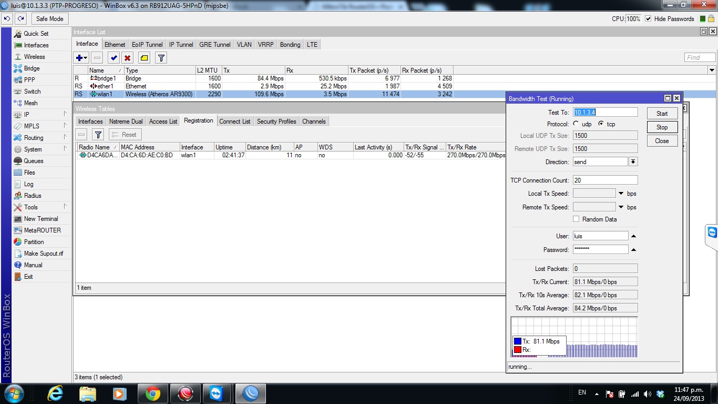Switch to the VLAN tab

click(x=244, y=45)
